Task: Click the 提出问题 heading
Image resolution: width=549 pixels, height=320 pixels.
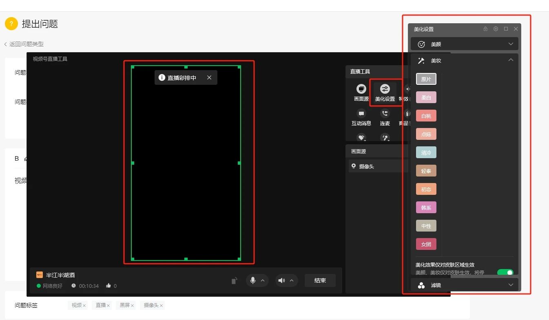Action: pos(40,24)
